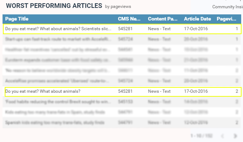Sort by Article Date column header
Screen dimensions: 243x142
point(197,19)
